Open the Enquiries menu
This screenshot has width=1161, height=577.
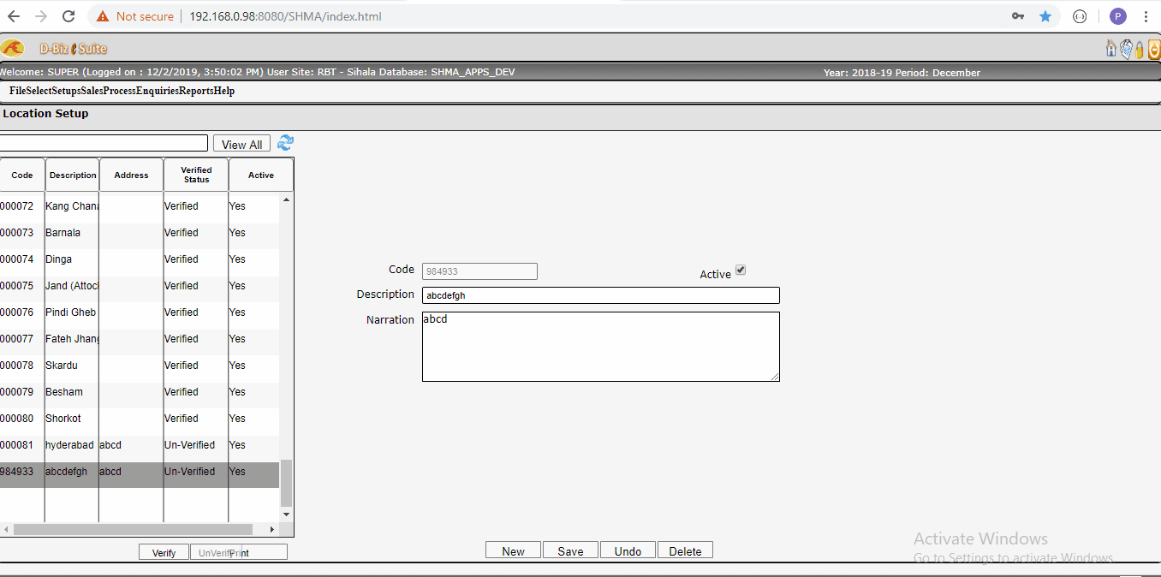157,90
